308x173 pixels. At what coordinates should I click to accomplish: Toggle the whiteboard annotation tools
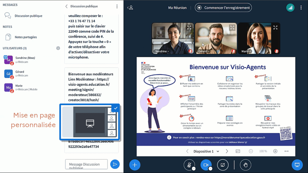(238, 151)
